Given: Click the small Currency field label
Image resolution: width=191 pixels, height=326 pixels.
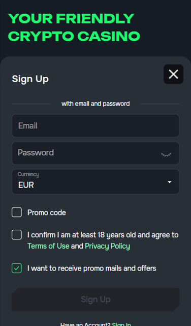Looking at the screenshot, I should (x=28, y=174).
